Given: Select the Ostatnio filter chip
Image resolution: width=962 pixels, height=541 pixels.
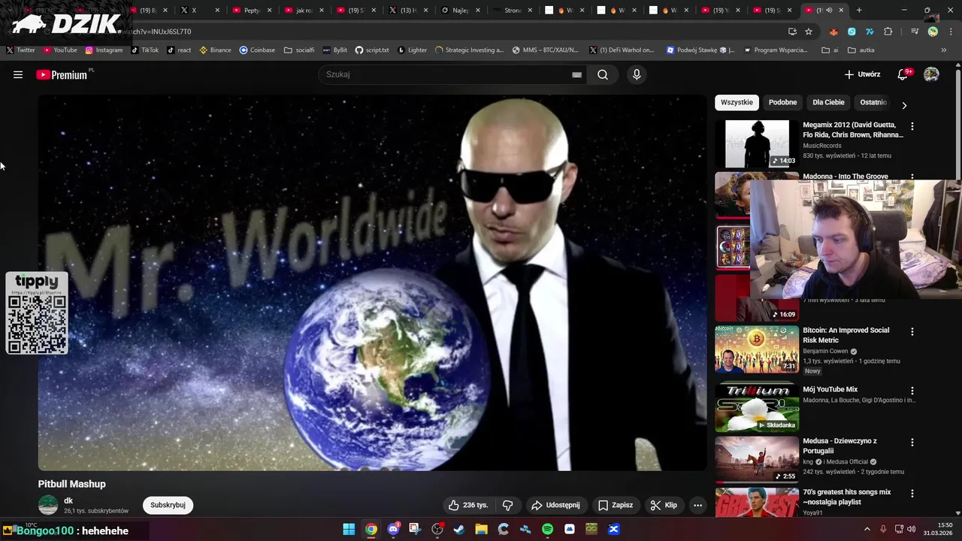Looking at the screenshot, I should tap(873, 102).
